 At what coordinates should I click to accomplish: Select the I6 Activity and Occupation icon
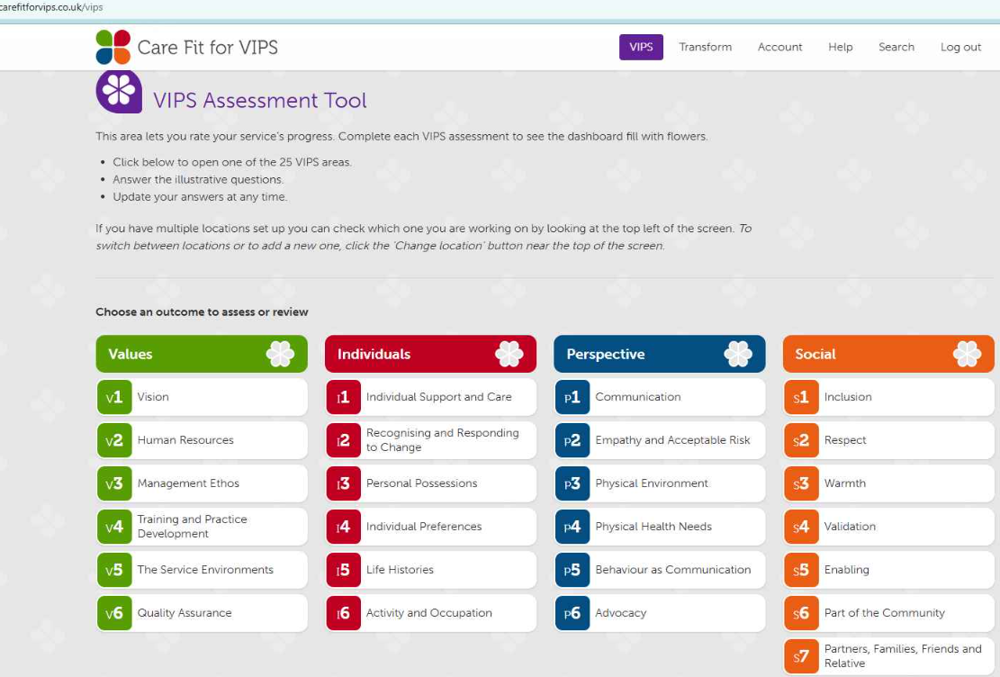[x=344, y=613]
